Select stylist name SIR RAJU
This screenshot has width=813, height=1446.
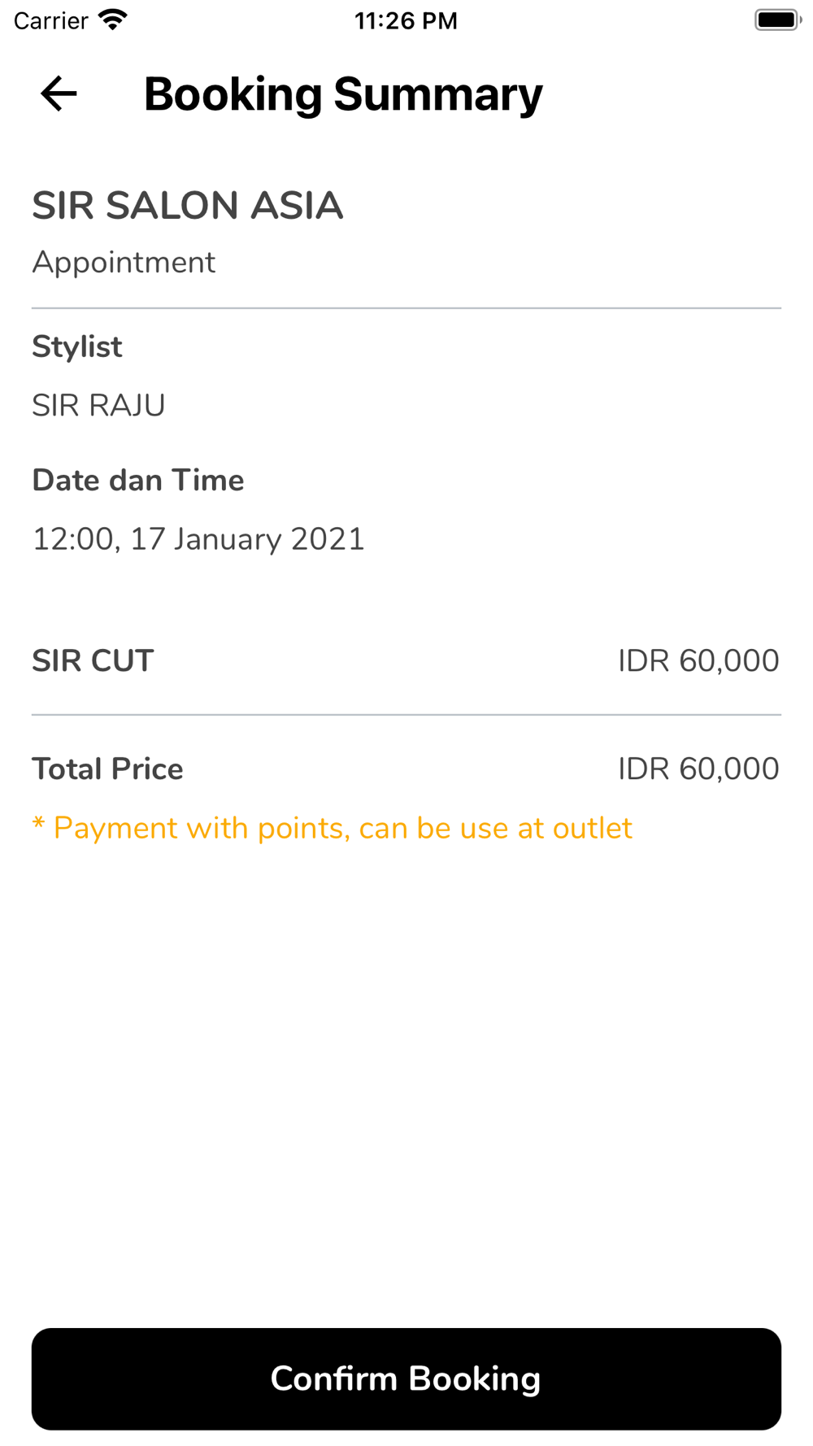pos(98,405)
